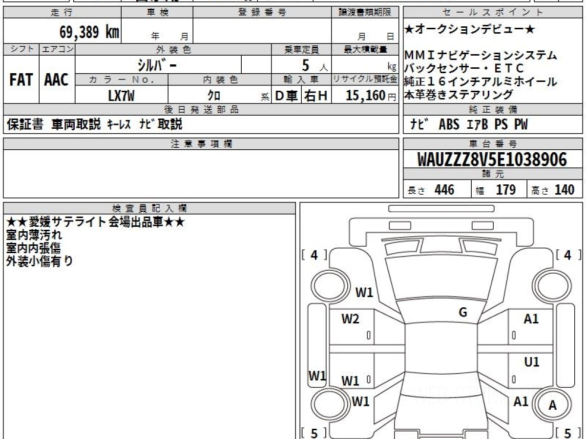Select the 車台番号 header
This screenshot has height=439, width=586.
[493, 144]
